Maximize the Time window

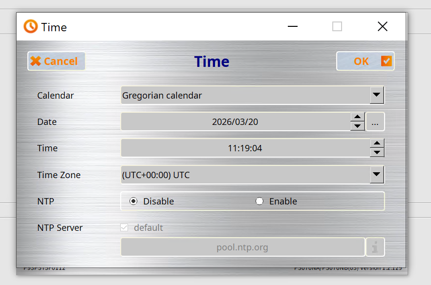tap(337, 26)
